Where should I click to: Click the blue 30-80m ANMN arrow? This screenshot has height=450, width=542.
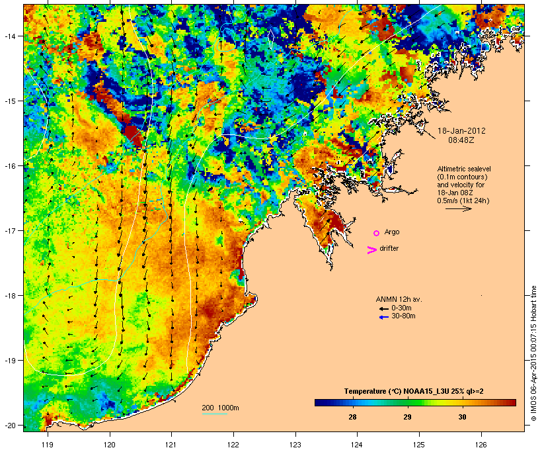coord(383,317)
